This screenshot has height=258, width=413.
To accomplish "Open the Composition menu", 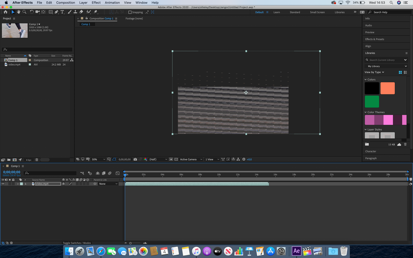I will [x=65, y=2].
